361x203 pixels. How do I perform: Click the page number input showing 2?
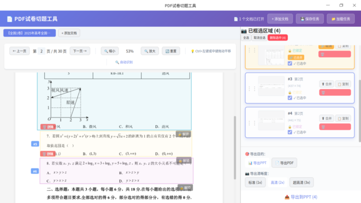pos(41,51)
